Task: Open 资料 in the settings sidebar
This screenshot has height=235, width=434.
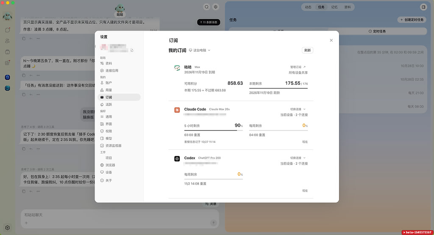Action: (x=119, y=64)
